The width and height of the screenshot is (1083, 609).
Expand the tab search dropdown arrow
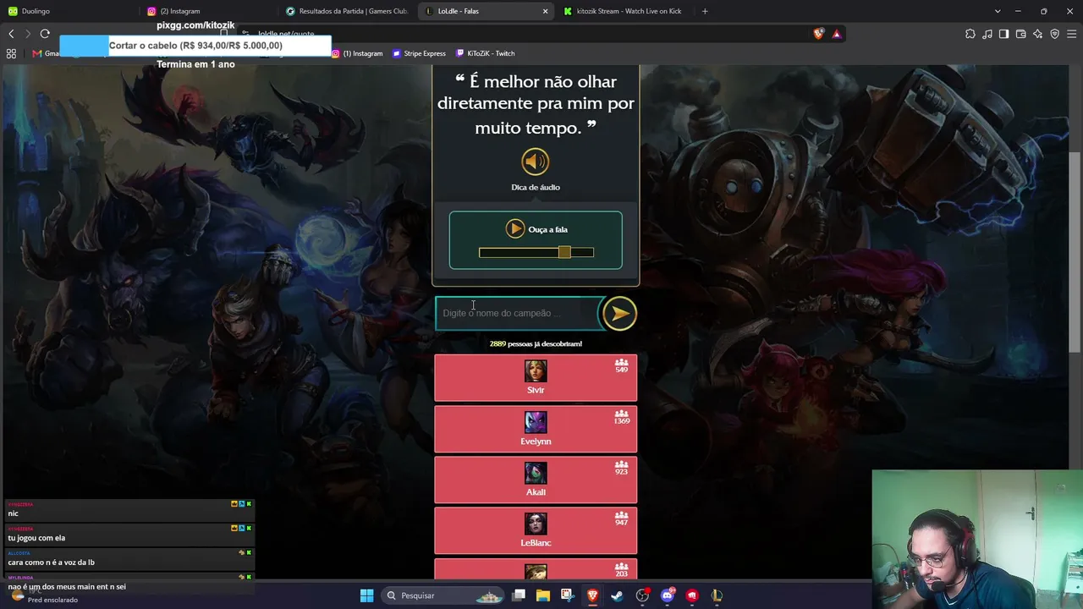coord(998,11)
